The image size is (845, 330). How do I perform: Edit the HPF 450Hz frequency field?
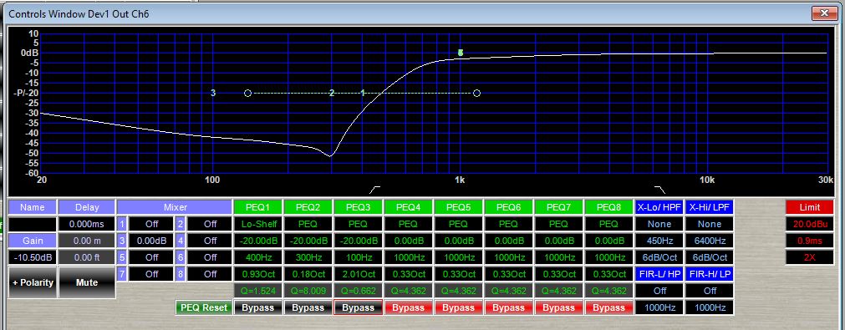659,241
